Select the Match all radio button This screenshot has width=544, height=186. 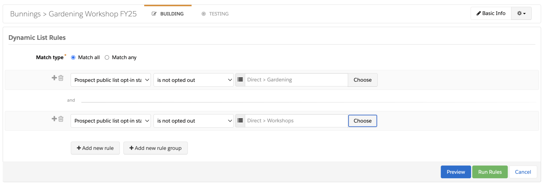(x=73, y=57)
